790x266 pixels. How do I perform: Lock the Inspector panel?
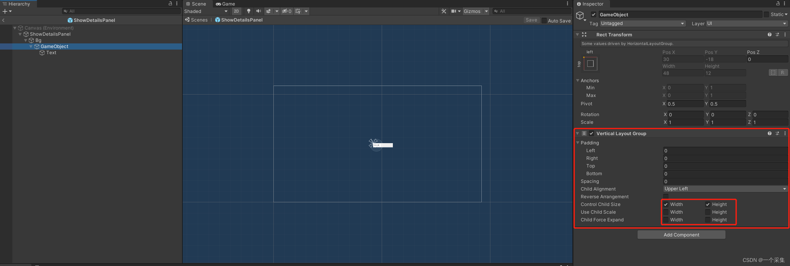point(778,3)
